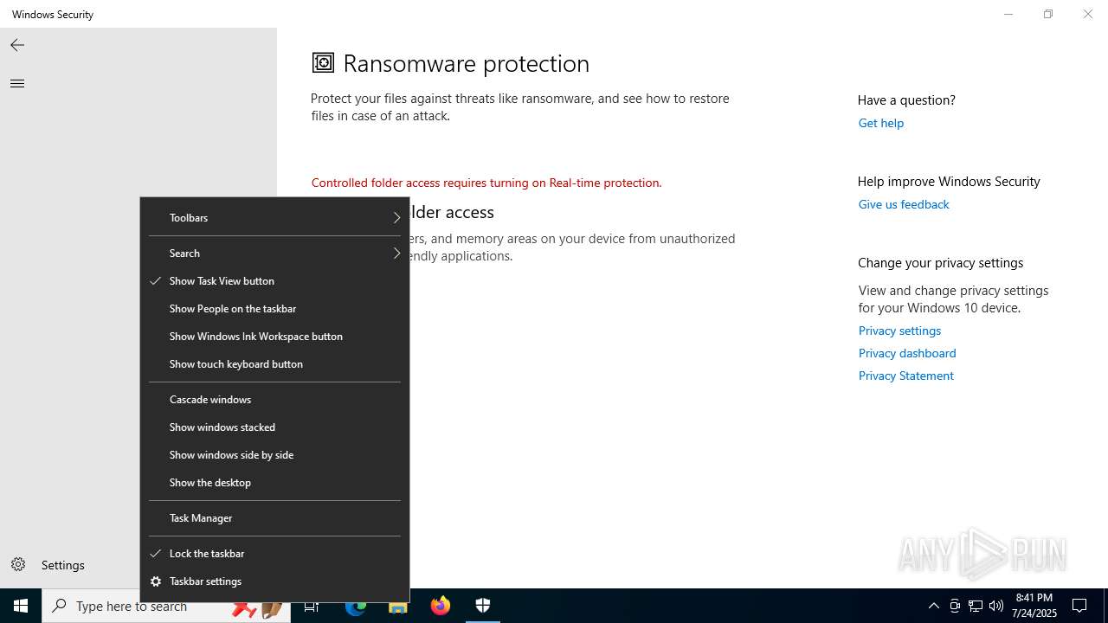This screenshot has height=623, width=1108.
Task: Open Privacy Statement link
Action: coord(905,376)
